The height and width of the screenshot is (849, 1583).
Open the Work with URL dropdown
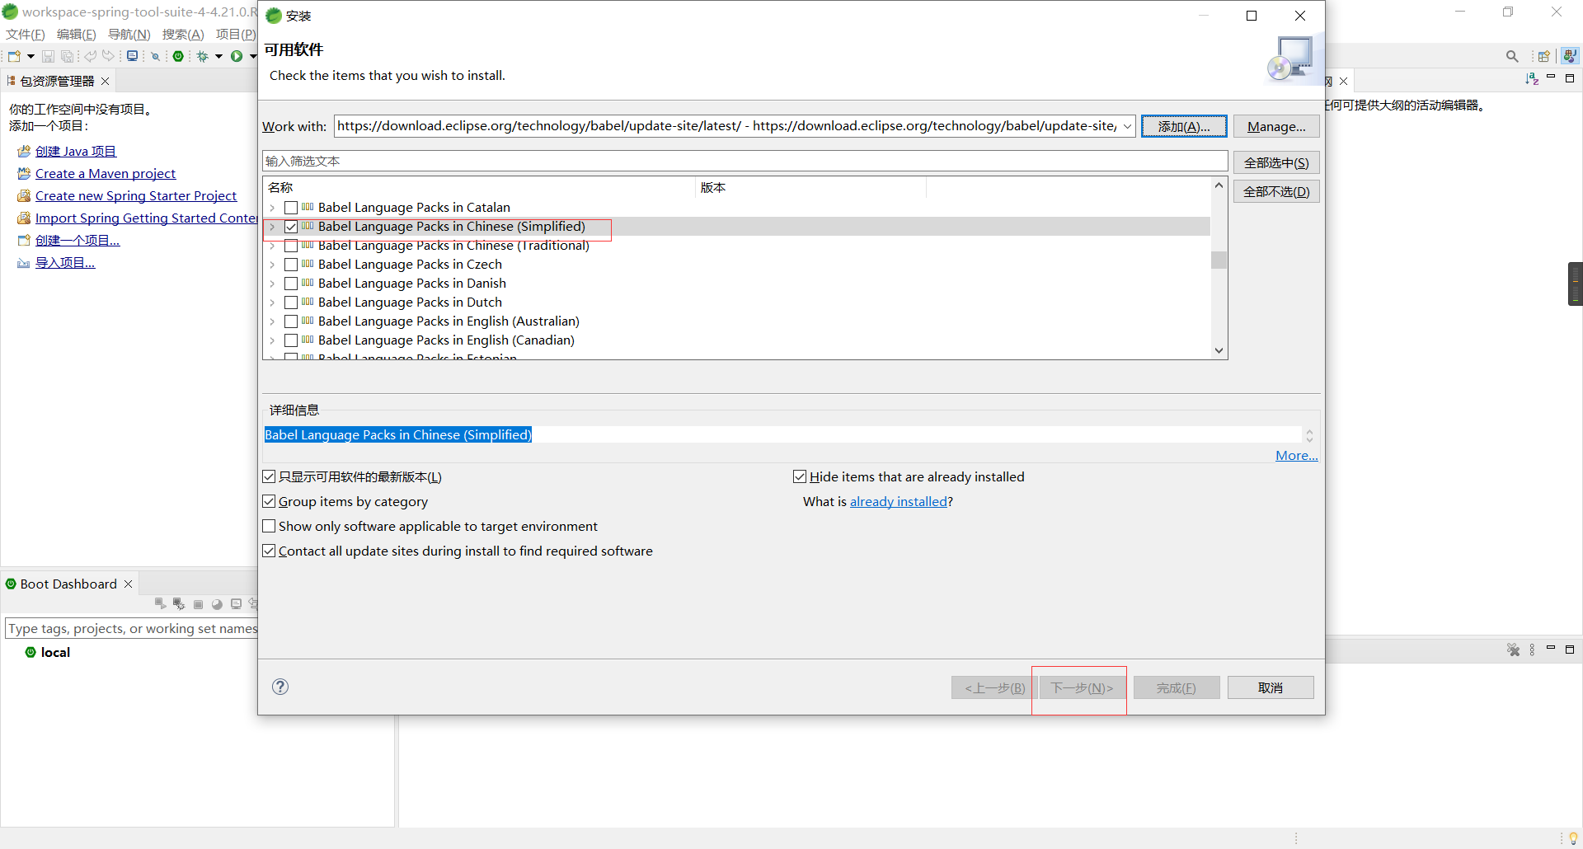[1127, 126]
